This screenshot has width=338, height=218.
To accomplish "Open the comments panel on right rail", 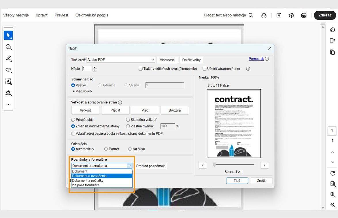I will [333, 30].
